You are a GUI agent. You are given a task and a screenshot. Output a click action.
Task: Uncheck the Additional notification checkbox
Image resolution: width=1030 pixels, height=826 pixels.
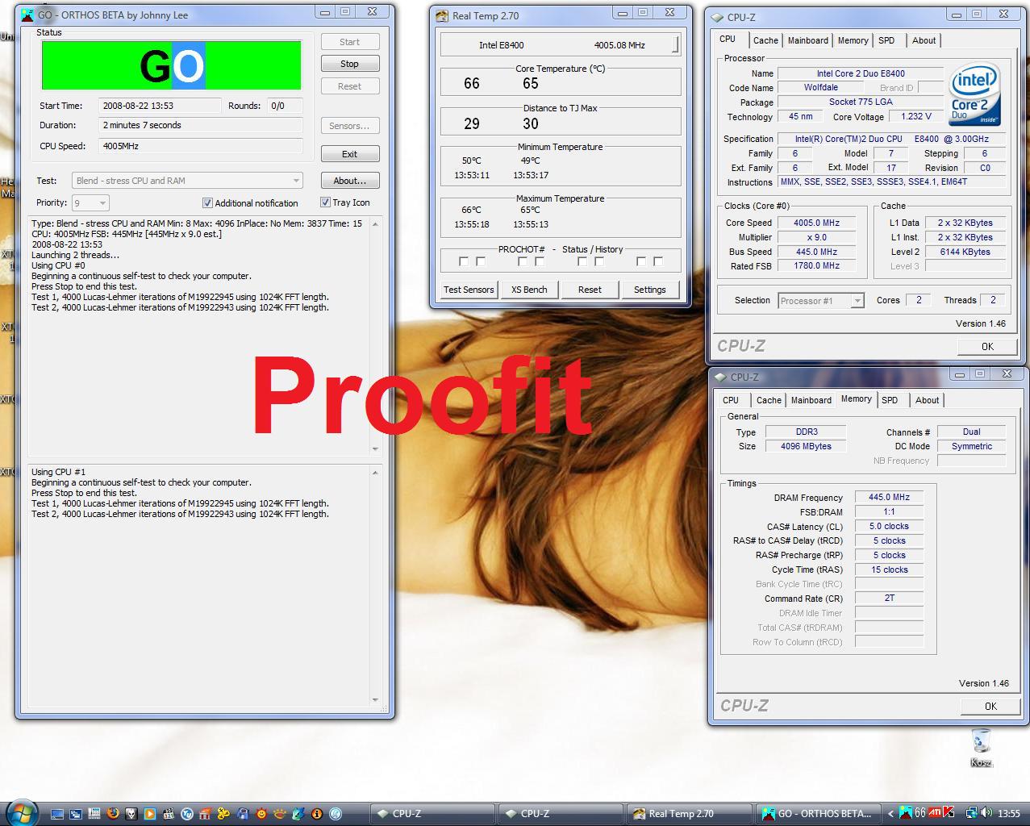click(207, 203)
